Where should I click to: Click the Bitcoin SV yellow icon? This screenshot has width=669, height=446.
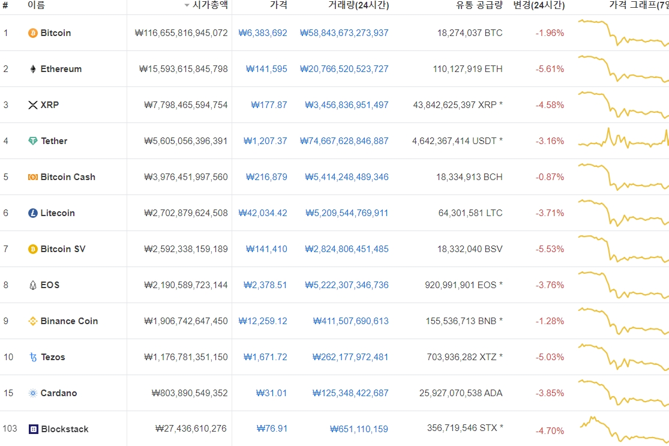tap(33, 249)
